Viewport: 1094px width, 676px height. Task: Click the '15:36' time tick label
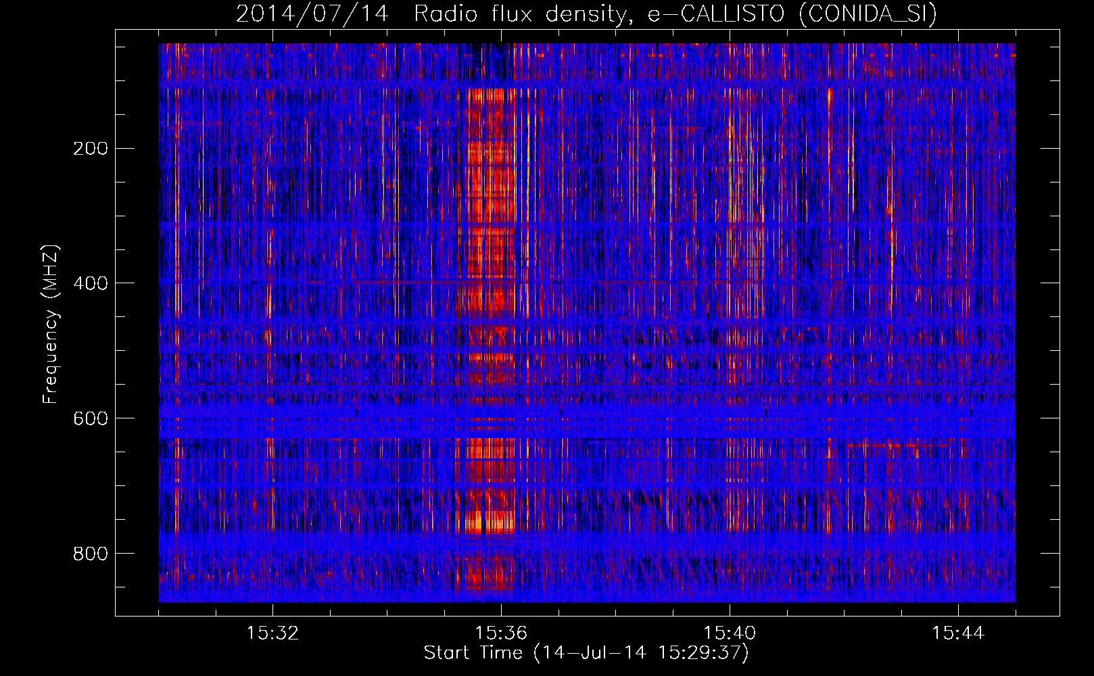coord(501,633)
